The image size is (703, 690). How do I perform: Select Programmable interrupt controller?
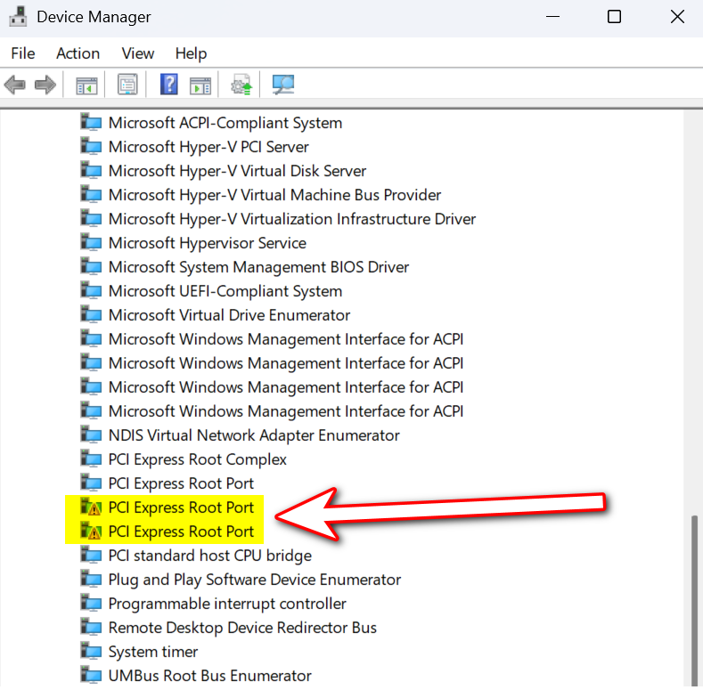[227, 603]
